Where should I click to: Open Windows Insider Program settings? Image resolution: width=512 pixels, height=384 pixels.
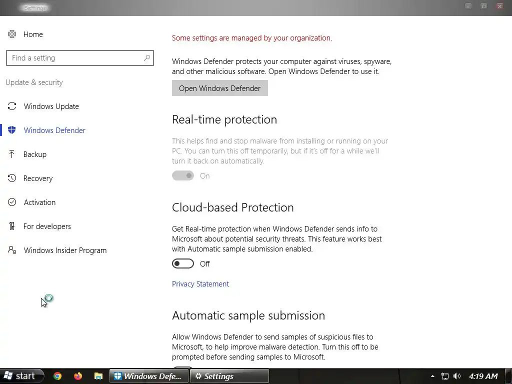pyautogui.click(x=65, y=250)
